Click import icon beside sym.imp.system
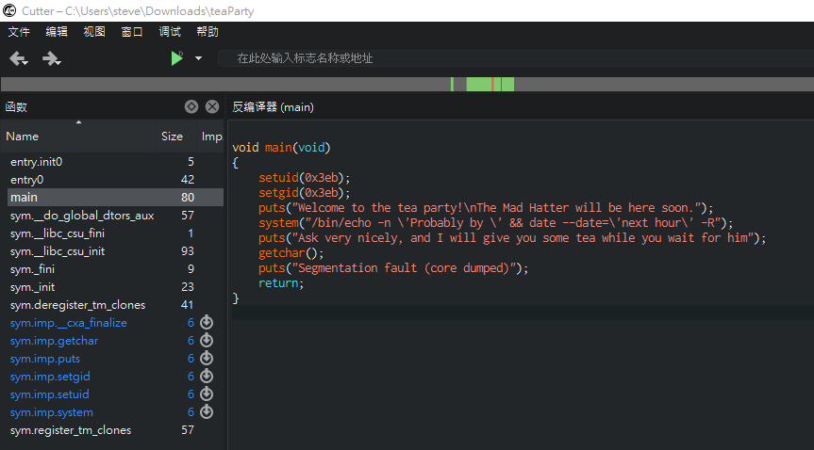The height and width of the screenshot is (450, 814). [x=207, y=412]
